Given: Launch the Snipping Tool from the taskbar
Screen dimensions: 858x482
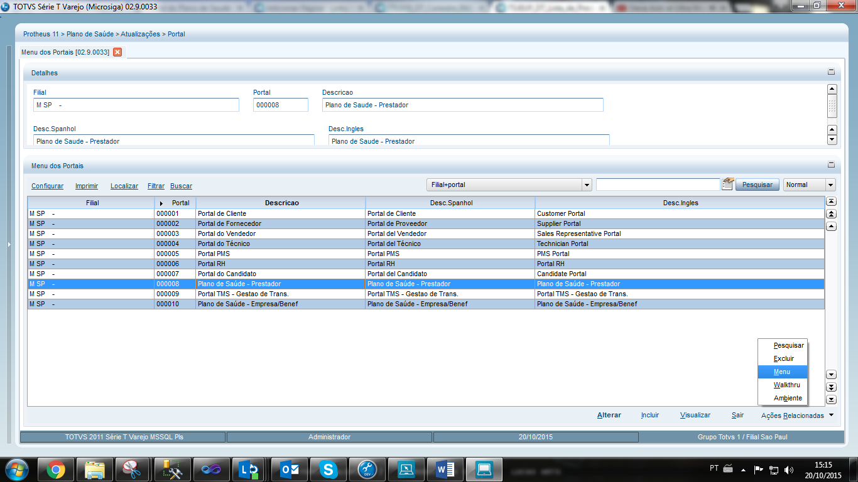Looking at the screenshot, I should tap(133, 469).
